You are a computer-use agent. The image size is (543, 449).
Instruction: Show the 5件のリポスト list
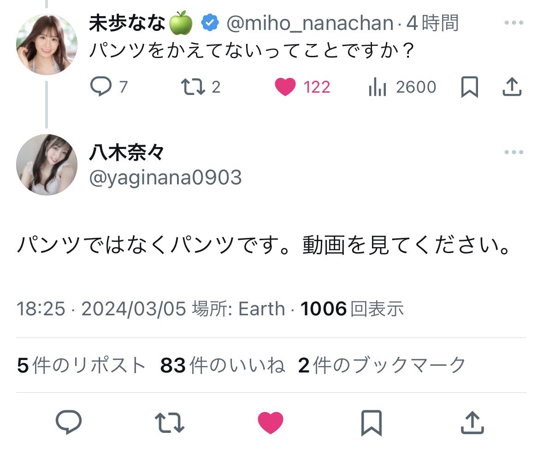[x=81, y=365]
